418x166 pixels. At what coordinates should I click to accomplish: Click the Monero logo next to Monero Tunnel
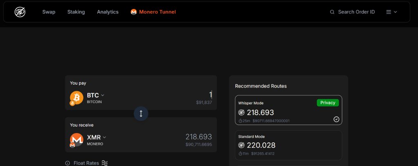click(134, 12)
